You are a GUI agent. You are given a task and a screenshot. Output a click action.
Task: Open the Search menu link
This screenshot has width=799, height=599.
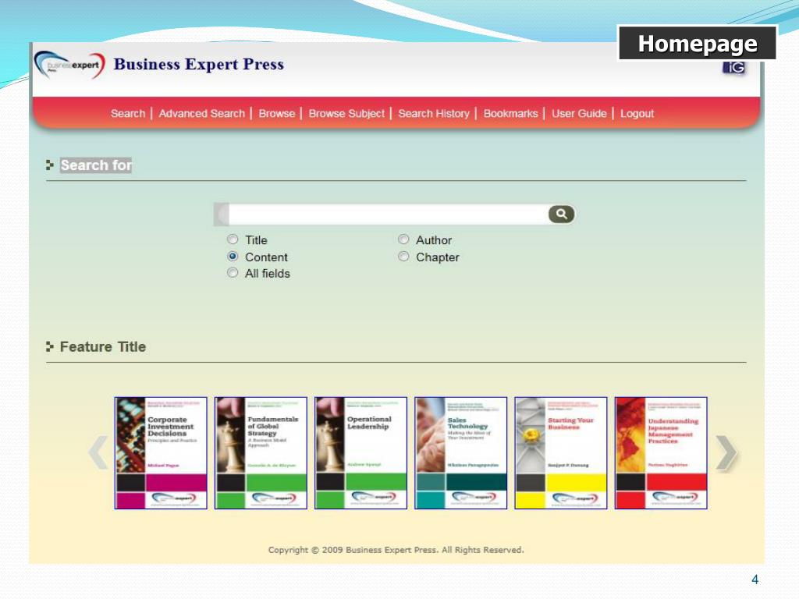[128, 114]
